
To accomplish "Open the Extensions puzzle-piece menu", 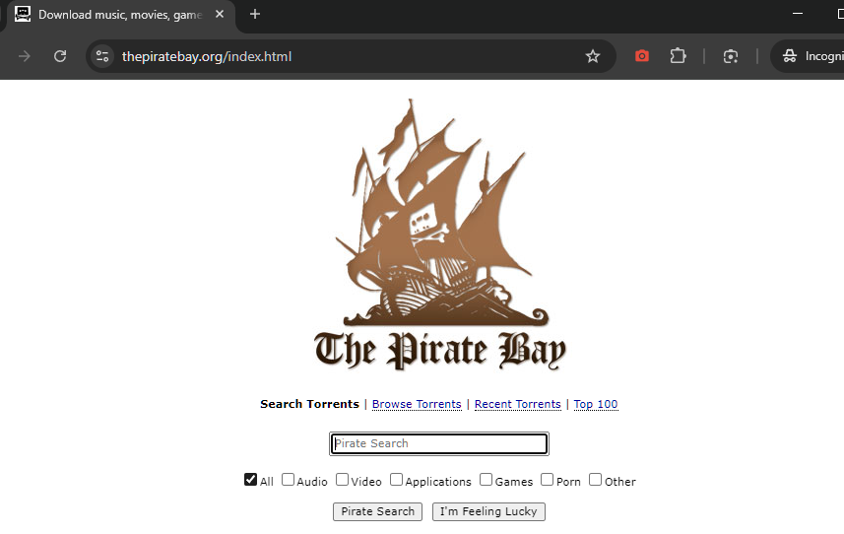I will [x=678, y=56].
